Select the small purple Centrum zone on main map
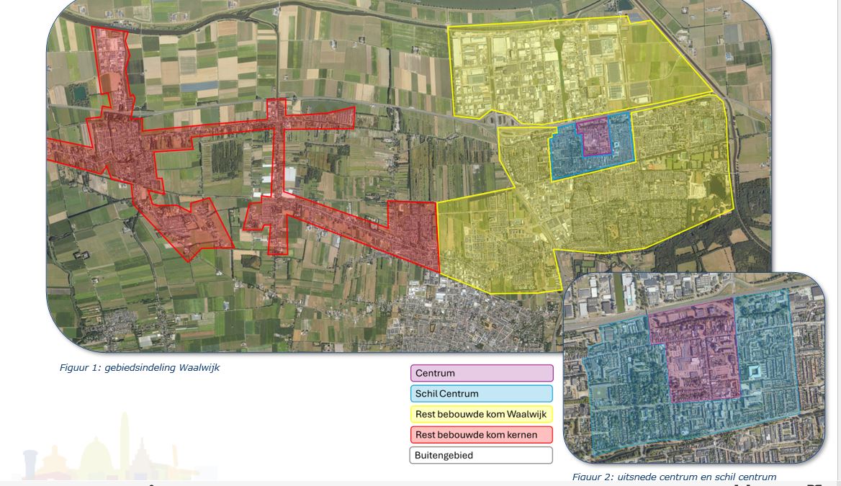841x486 pixels. [595, 135]
